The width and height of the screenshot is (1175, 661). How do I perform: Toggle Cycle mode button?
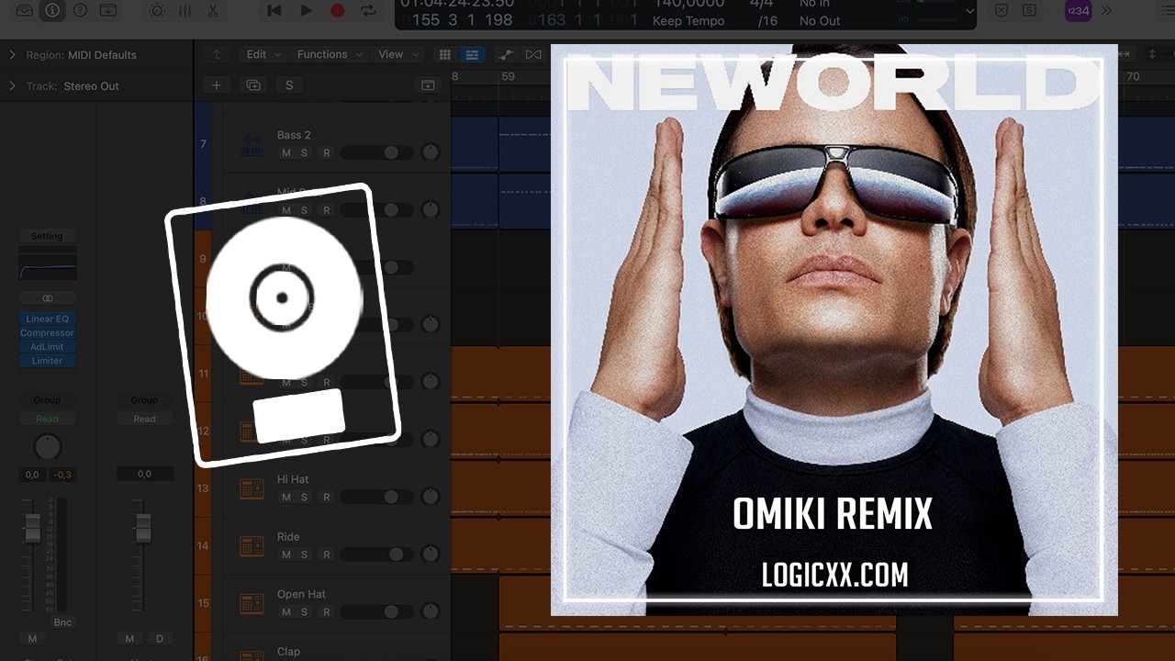[368, 10]
